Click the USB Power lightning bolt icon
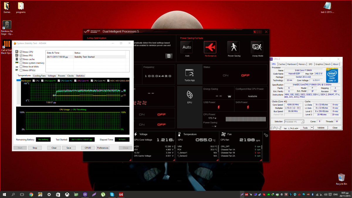Viewport: 352px width, 198px height. click(x=218, y=107)
